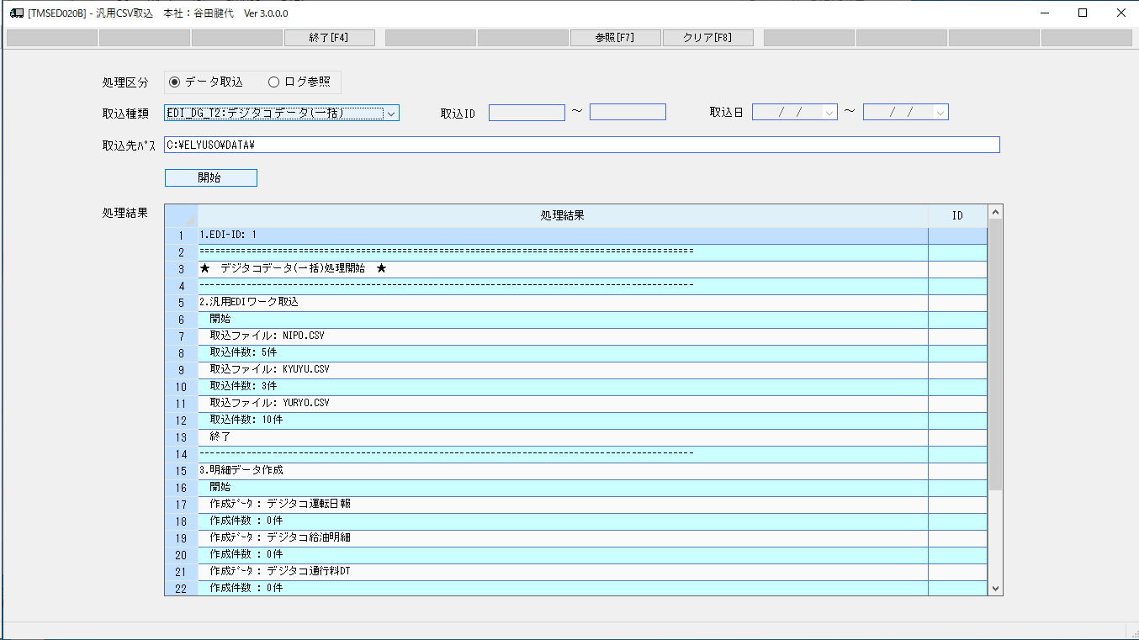Click the 取込先パス path text field
This screenshot has height=640, width=1139.
581,145
